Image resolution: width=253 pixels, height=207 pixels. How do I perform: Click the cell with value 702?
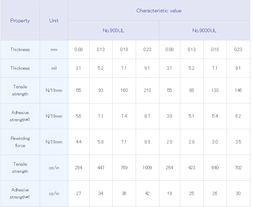(238, 168)
